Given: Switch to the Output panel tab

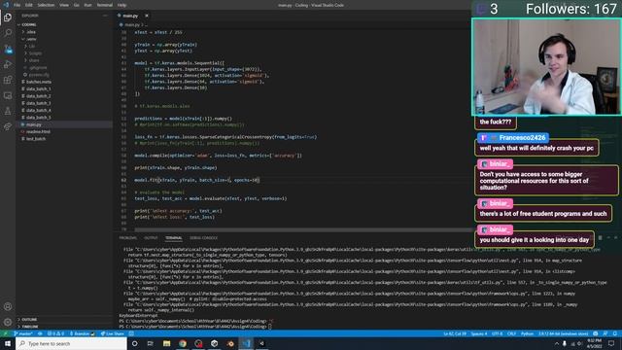Looking at the screenshot, I should pyautogui.click(x=151, y=237).
